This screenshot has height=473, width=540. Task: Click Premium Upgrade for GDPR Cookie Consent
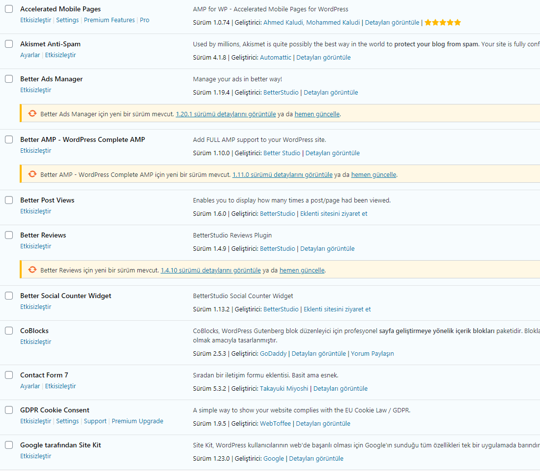pyautogui.click(x=137, y=421)
